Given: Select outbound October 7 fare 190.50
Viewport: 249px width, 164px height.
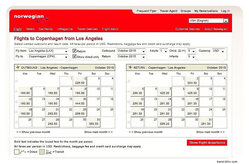Looking at the screenshot, I should (52, 91).
